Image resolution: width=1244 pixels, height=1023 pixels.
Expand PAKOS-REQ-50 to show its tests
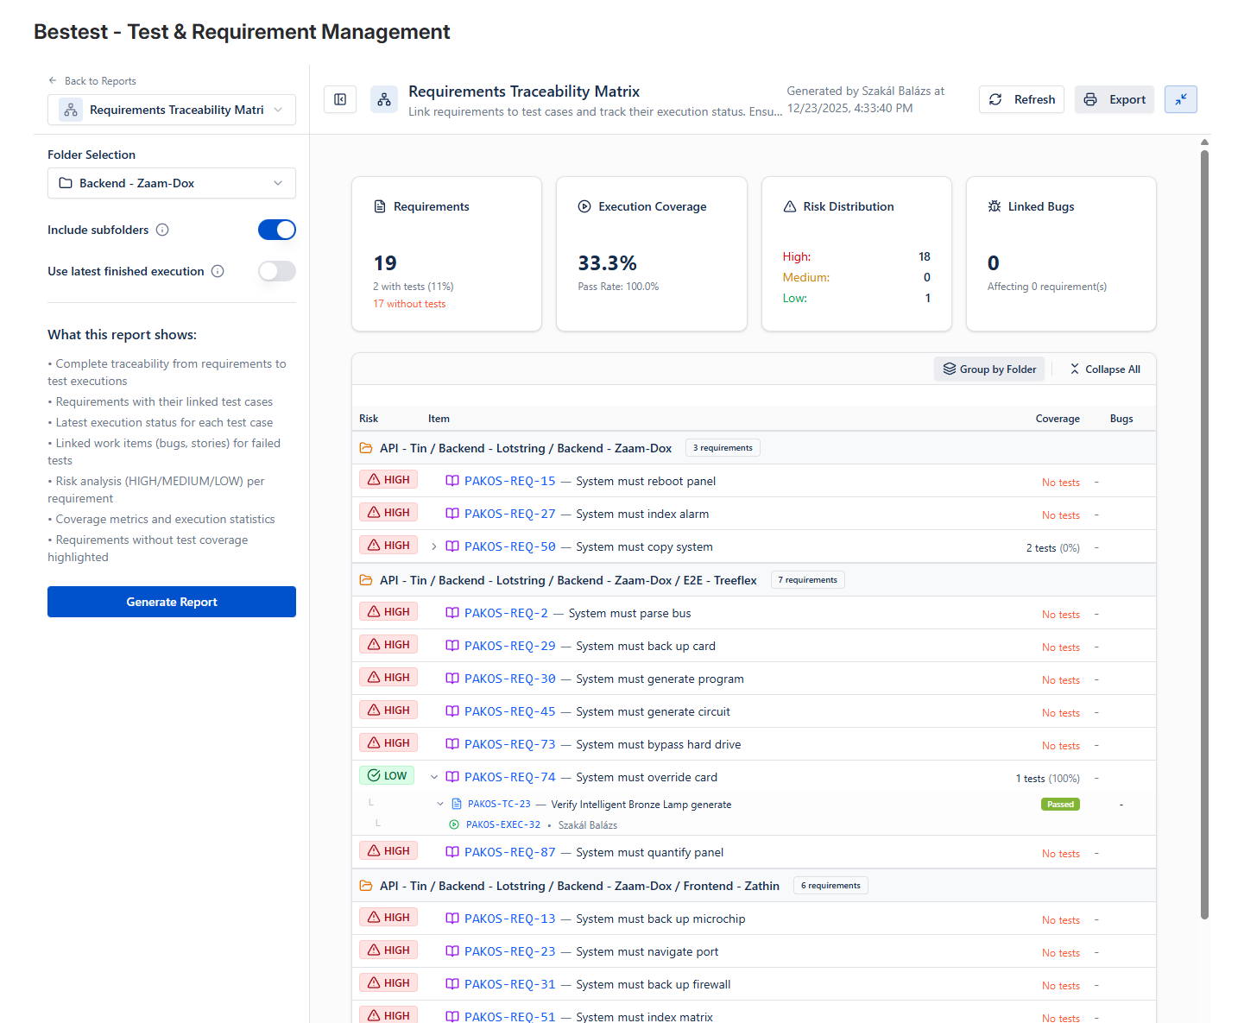pyautogui.click(x=433, y=546)
